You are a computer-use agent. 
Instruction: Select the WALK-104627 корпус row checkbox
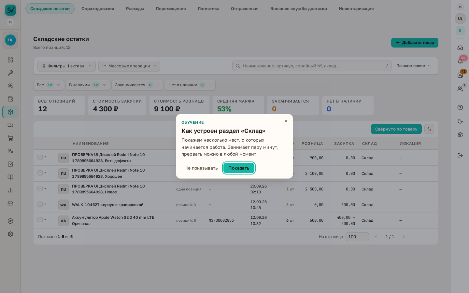coord(40,204)
